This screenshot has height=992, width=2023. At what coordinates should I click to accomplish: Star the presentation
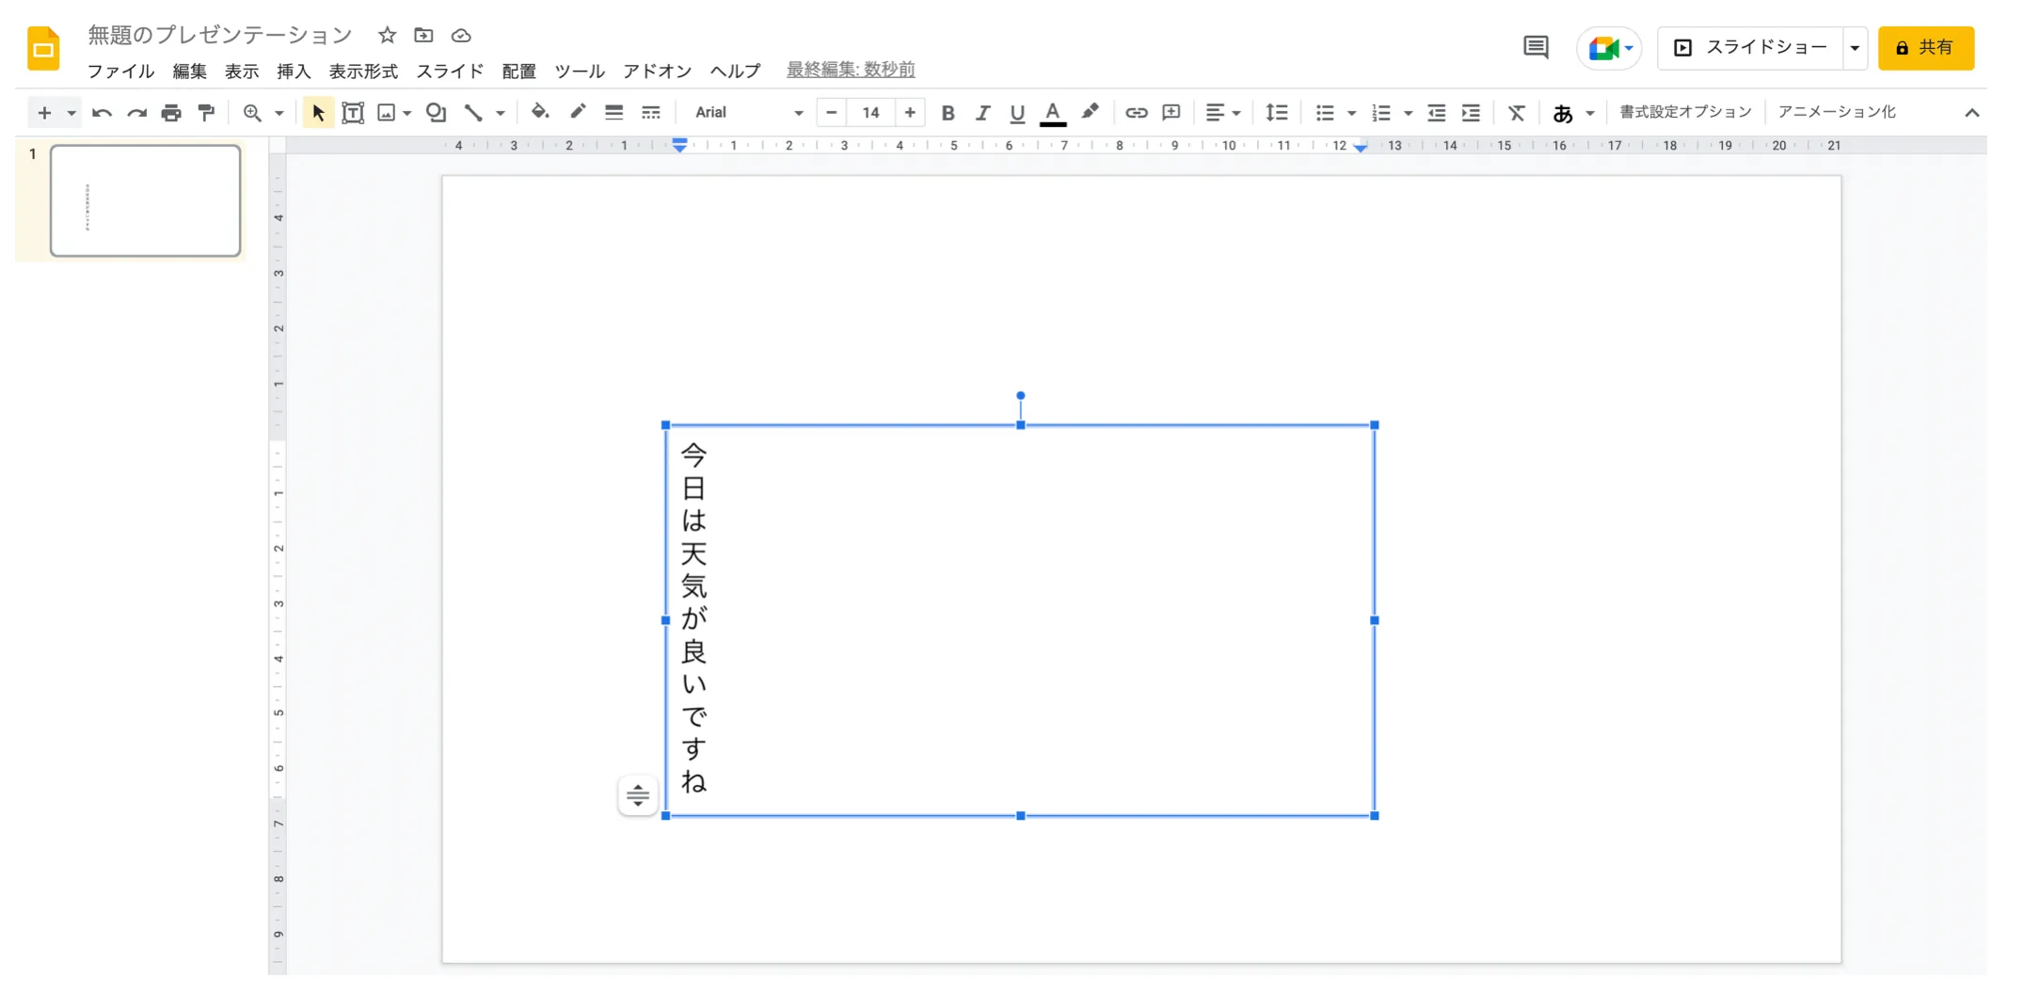point(387,36)
